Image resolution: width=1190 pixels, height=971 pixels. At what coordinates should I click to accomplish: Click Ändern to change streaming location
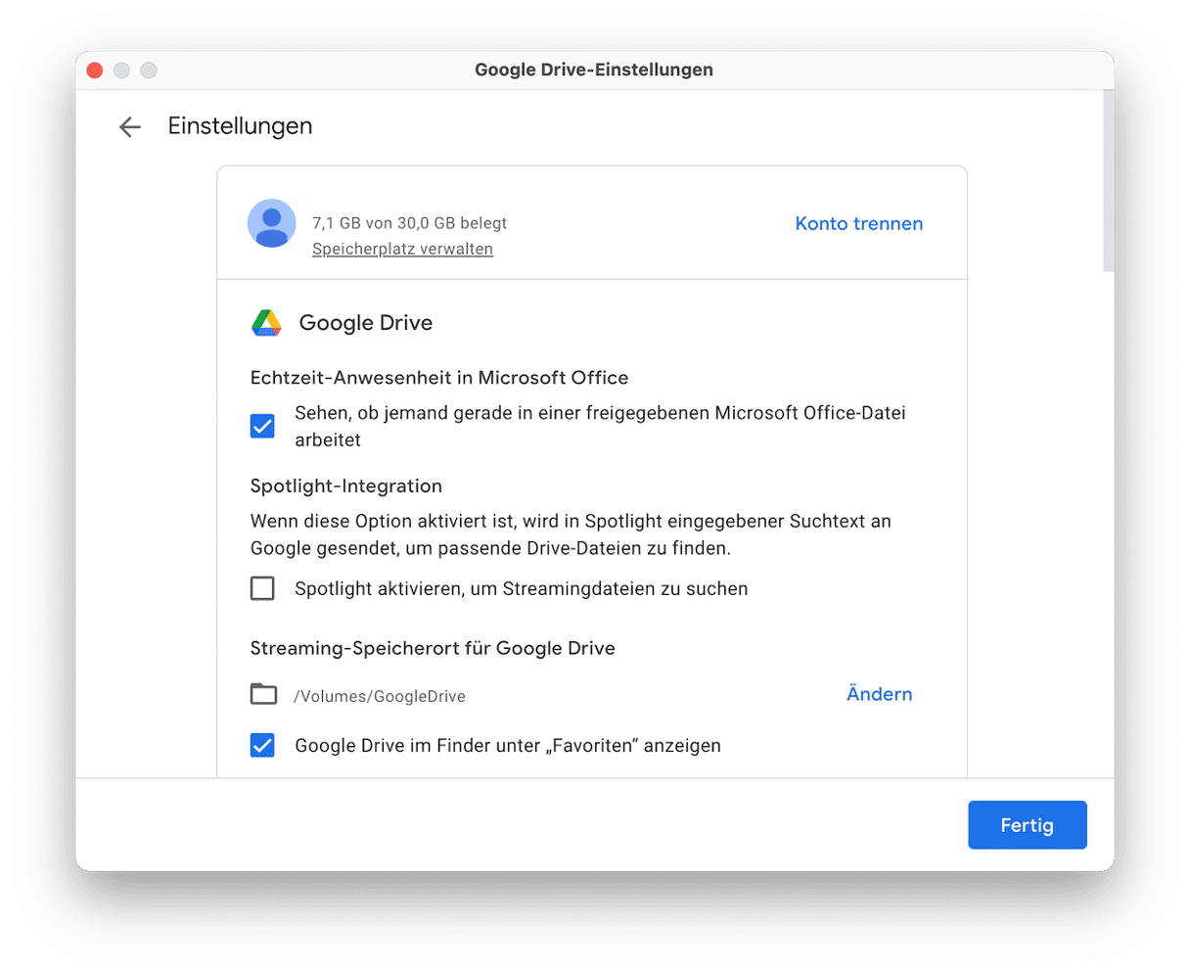[879, 694]
